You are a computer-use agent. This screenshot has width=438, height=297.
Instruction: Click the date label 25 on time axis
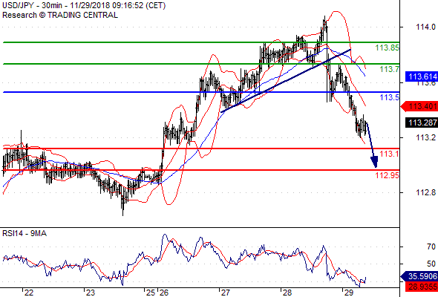151,293
